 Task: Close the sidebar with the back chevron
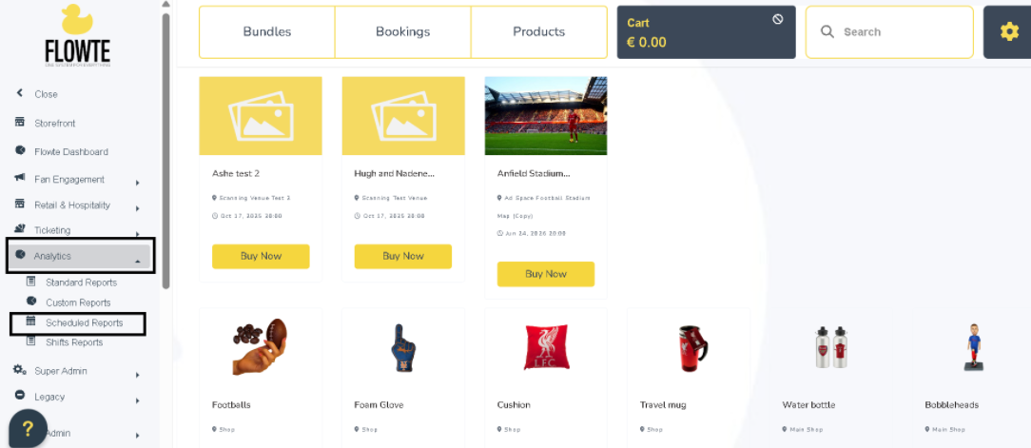pos(20,93)
